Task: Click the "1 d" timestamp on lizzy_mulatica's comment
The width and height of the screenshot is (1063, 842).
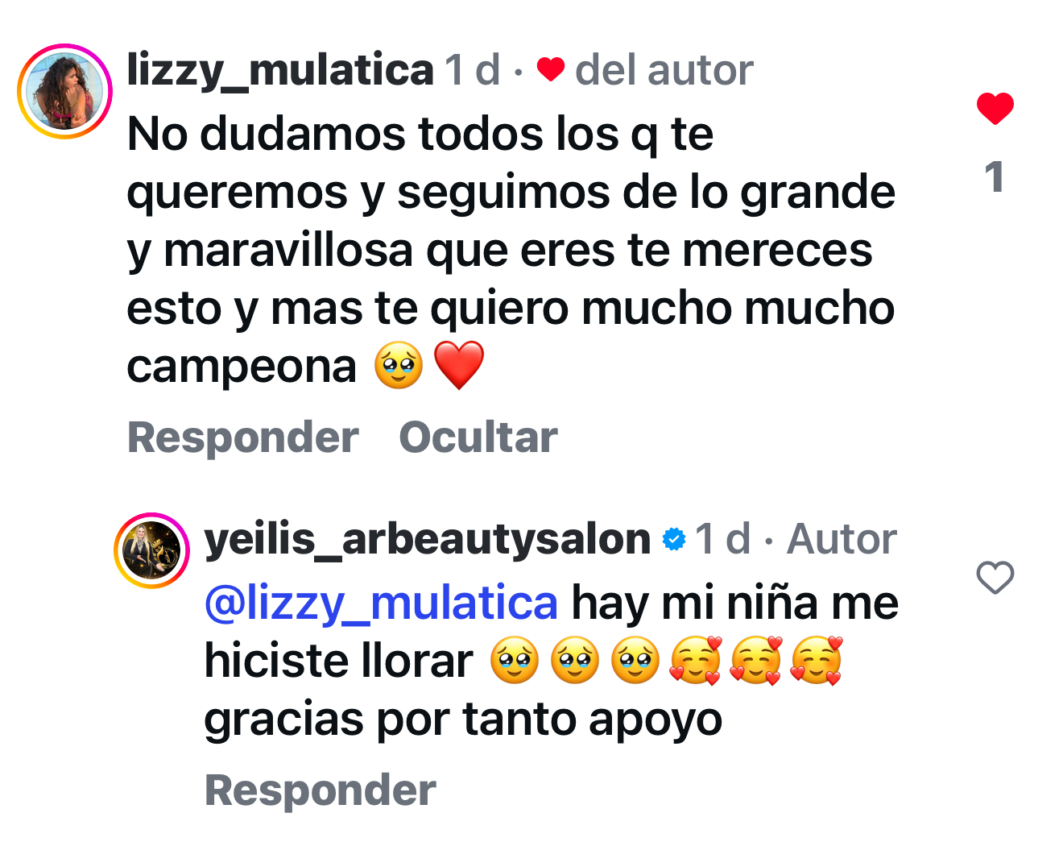Action: [x=474, y=70]
